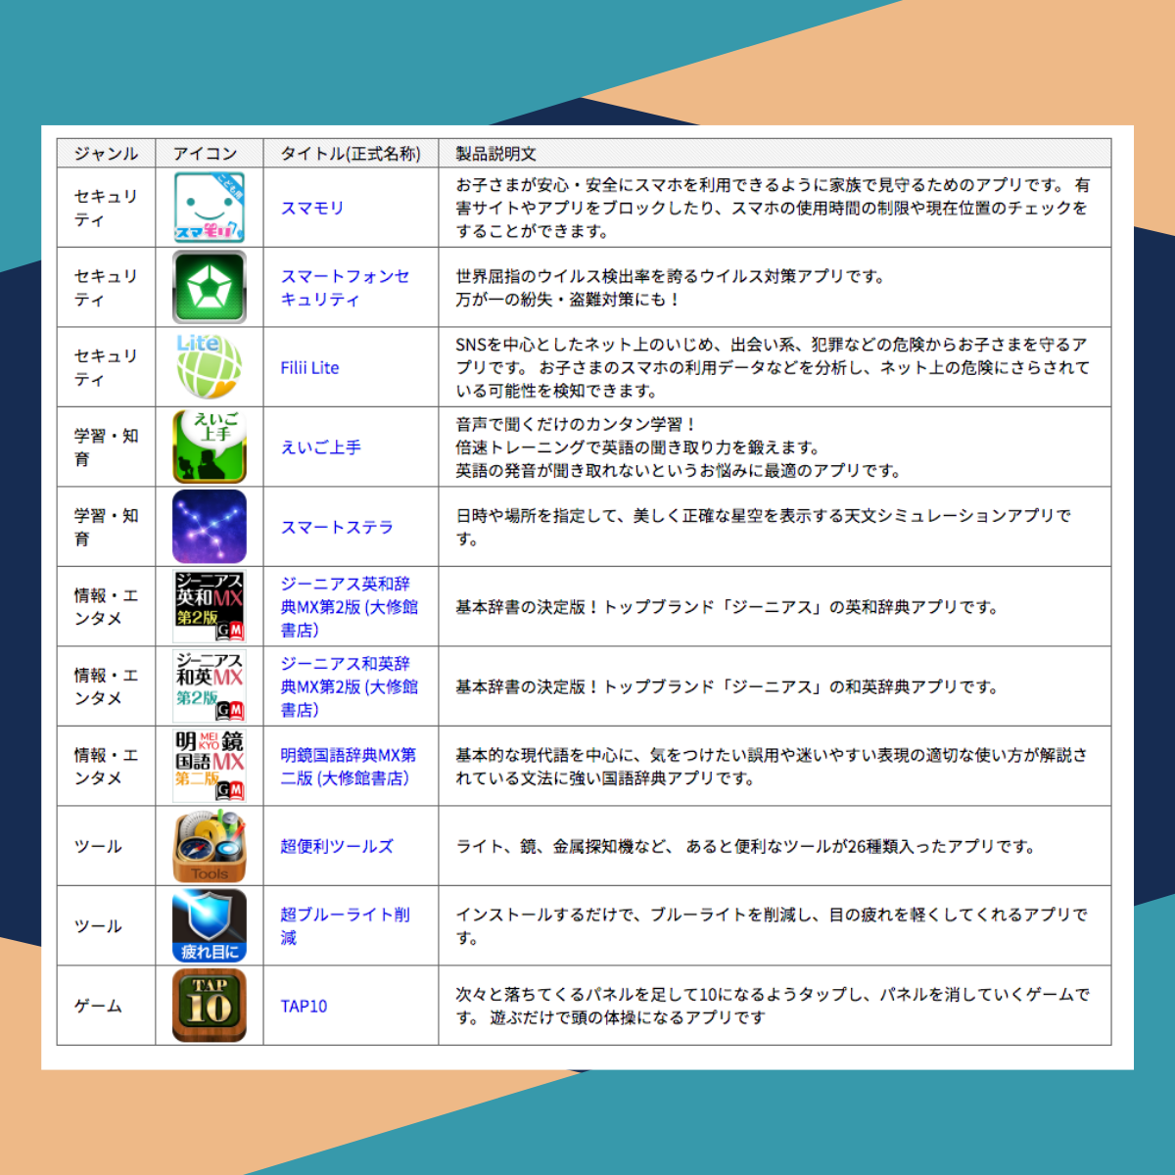
Task: Click the タイトル(正式名称) column header
Action: click(351, 153)
